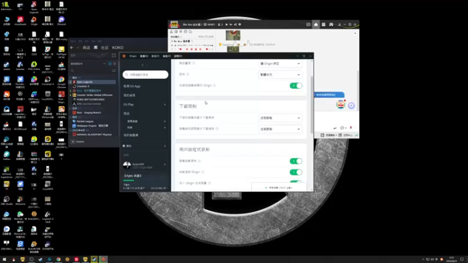Open the first download limit dropdown

pyautogui.click(x=280, y=118)
